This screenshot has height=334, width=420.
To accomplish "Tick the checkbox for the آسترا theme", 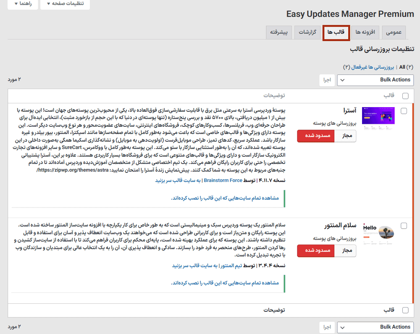I will coord(404,111).
